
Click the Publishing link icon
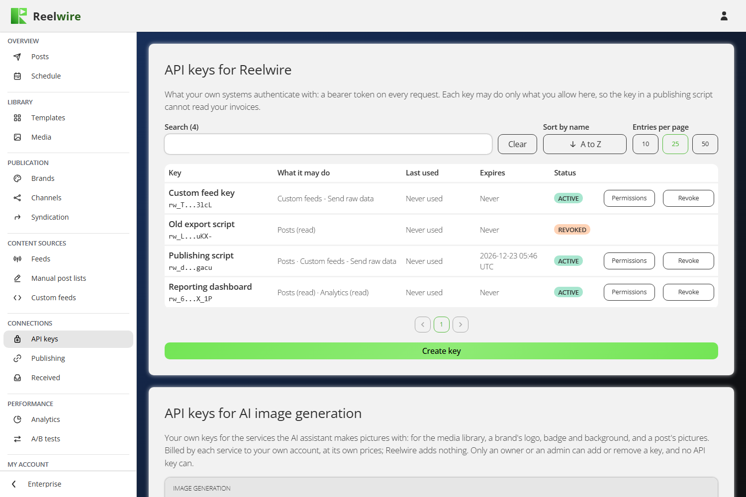[x=17, y=358]
